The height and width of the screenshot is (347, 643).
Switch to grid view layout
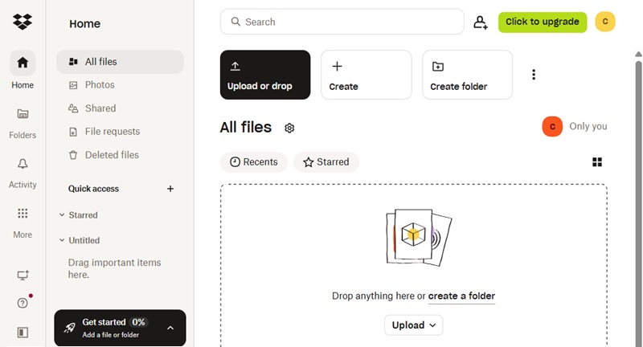point(597,162)
